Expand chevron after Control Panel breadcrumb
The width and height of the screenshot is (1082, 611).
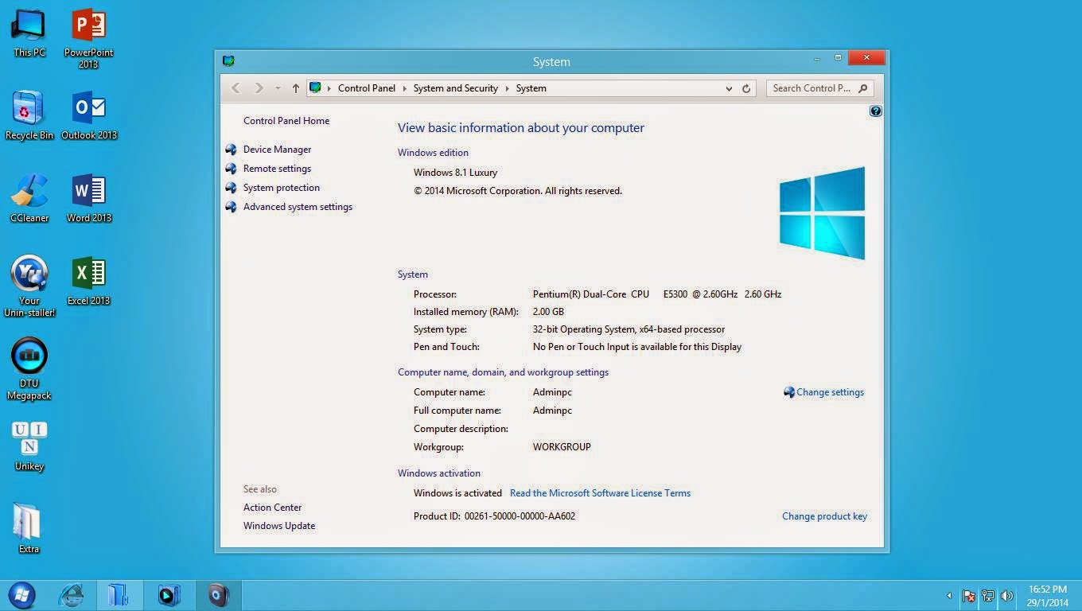tap(404, 88)
